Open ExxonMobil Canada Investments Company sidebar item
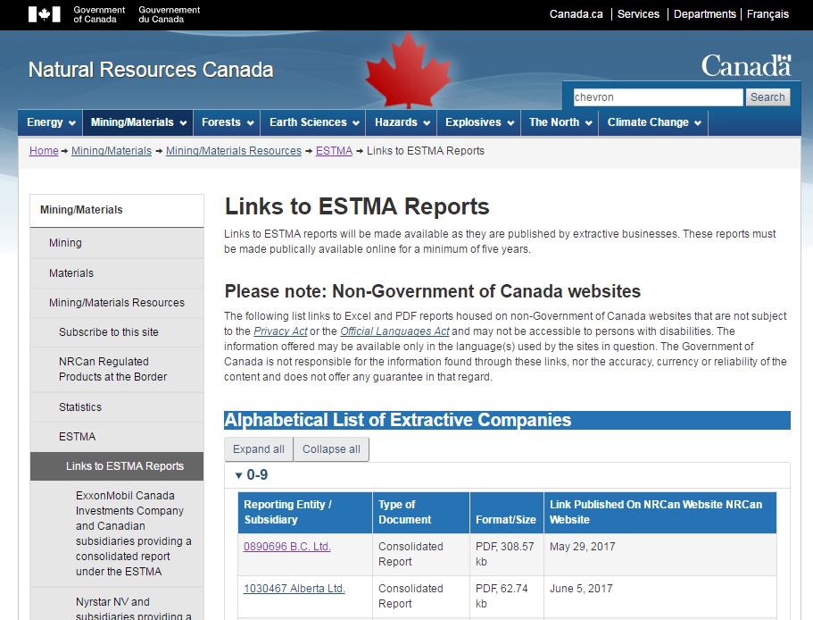Screen dimensions: 813x620 point(117,533)
